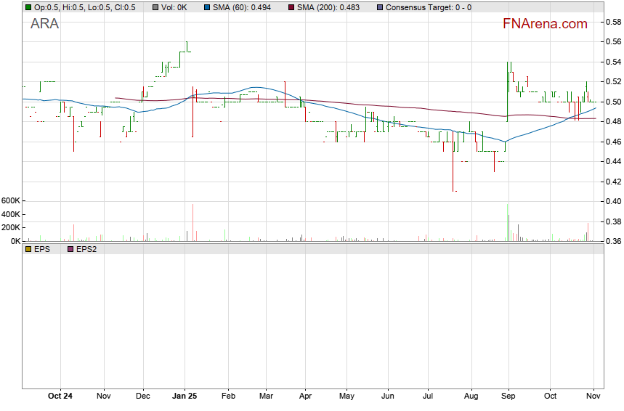624x411 pixels.
Task: Select the Jan 25 date axis label
Action: coord(185,396)
